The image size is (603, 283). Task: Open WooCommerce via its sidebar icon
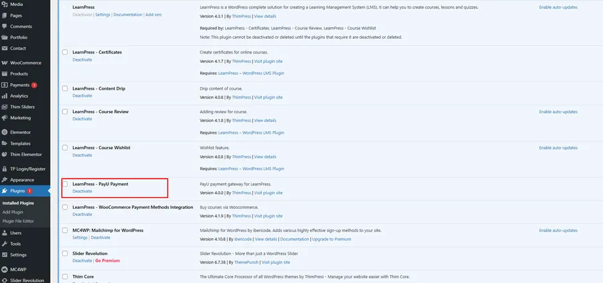[x=5, y=62]
